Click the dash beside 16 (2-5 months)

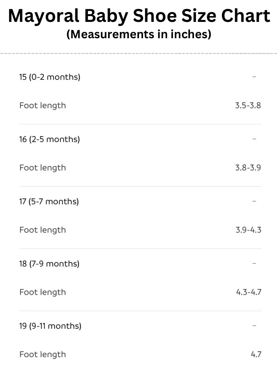[254, 139]
